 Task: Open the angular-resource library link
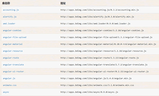[x=13, y=51]
